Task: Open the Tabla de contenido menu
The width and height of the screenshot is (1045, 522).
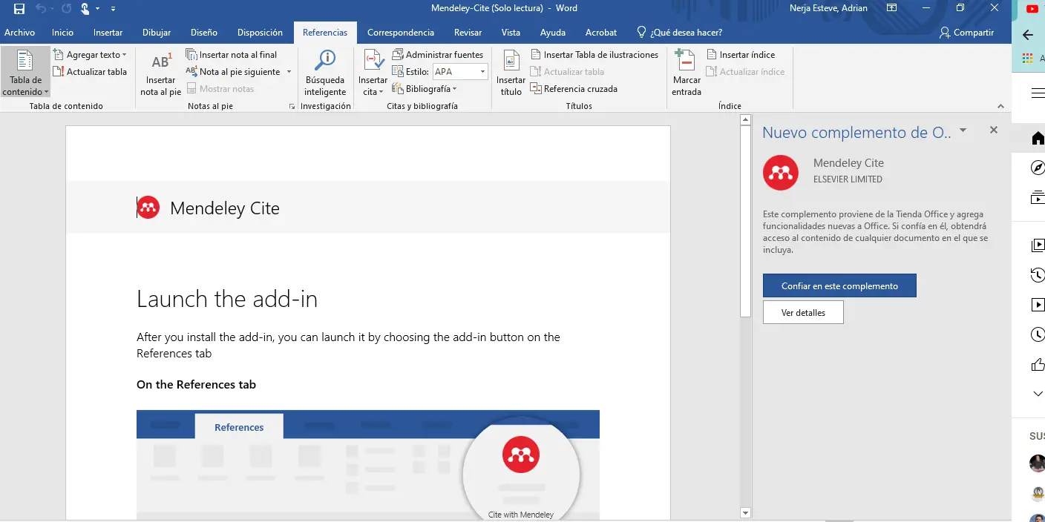Action: (x=26, y=73)
